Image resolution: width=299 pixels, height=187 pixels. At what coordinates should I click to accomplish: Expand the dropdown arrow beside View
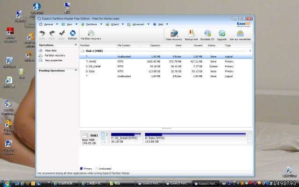[x=76, y=24]
